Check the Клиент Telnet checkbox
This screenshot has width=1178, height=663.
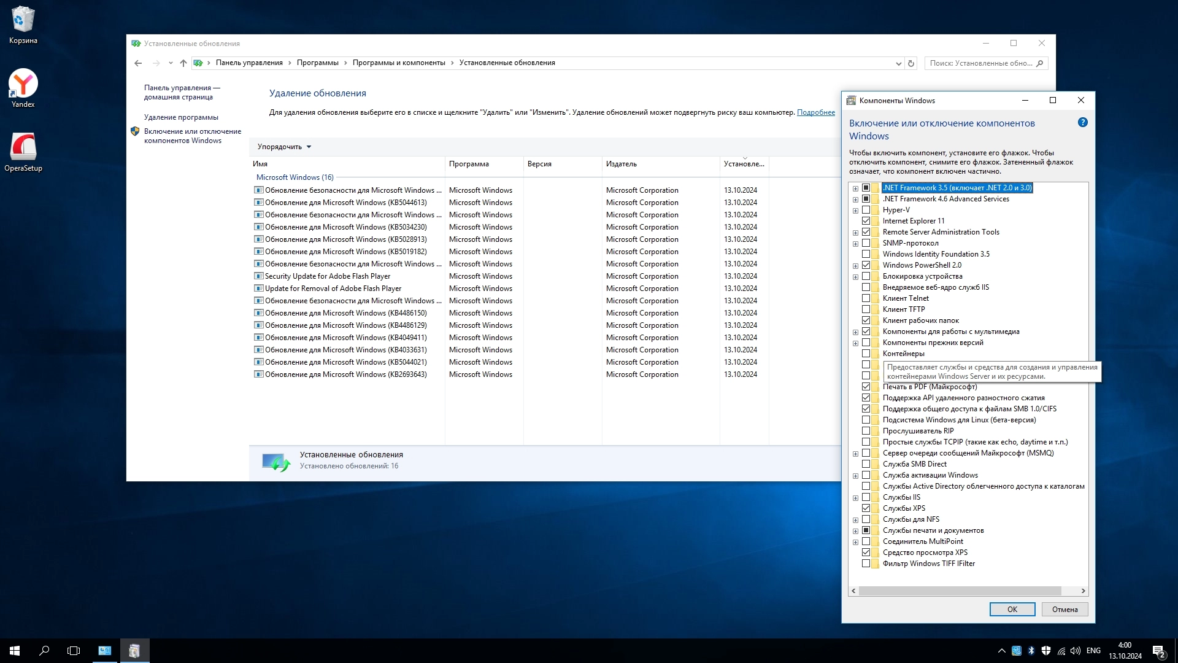(866, 298)
